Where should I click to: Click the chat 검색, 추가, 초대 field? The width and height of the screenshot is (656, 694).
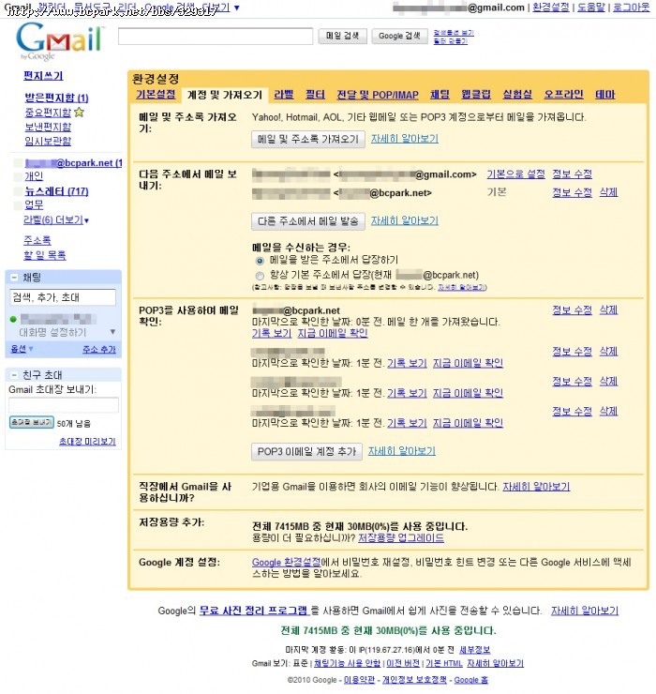click(63, 297)
